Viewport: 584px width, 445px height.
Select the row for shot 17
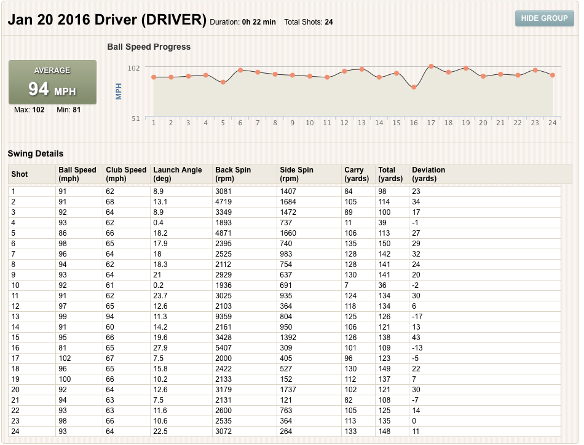tap(285, 358)
